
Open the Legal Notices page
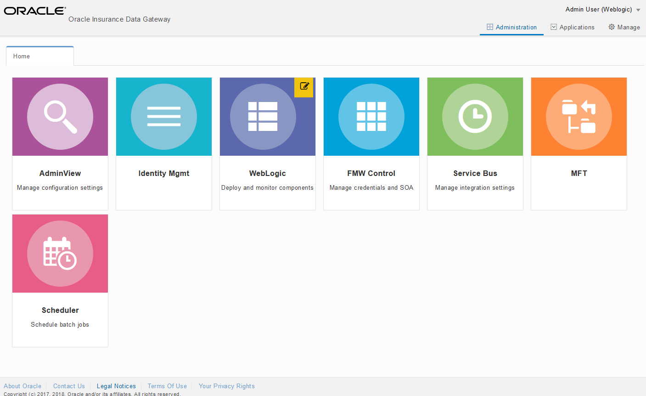click(x=116, y=386)
